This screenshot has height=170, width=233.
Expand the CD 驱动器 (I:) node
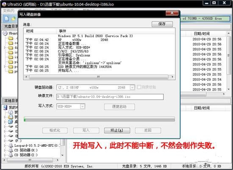[x=5, y=155]
